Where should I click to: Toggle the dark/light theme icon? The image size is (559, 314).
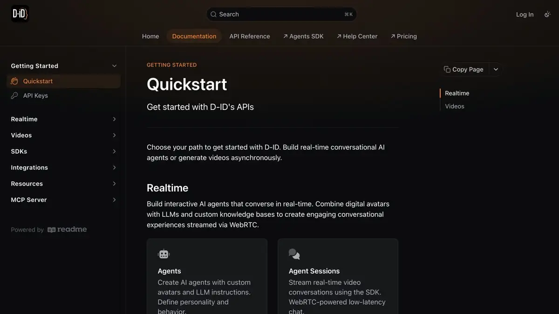[547, 14]
